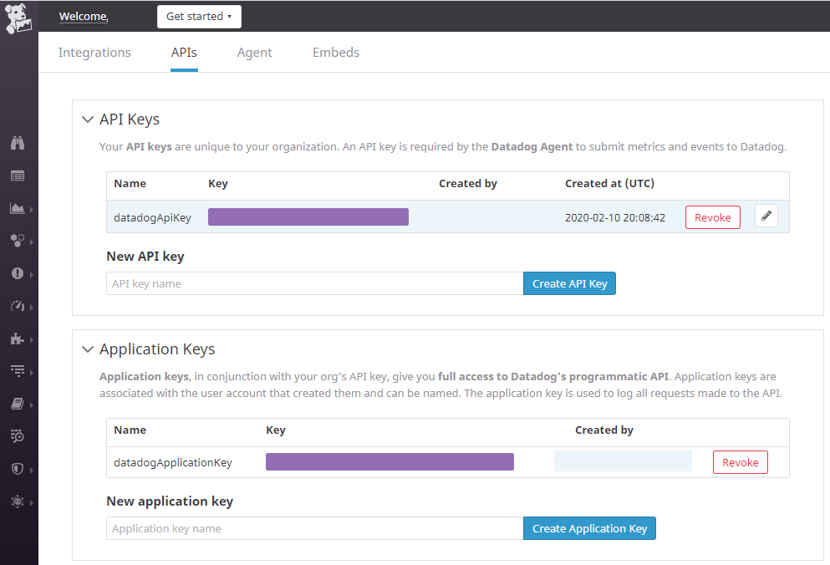Open the Get started dropdown
Screen dimensions: 830x565
[x=199, y=17]
